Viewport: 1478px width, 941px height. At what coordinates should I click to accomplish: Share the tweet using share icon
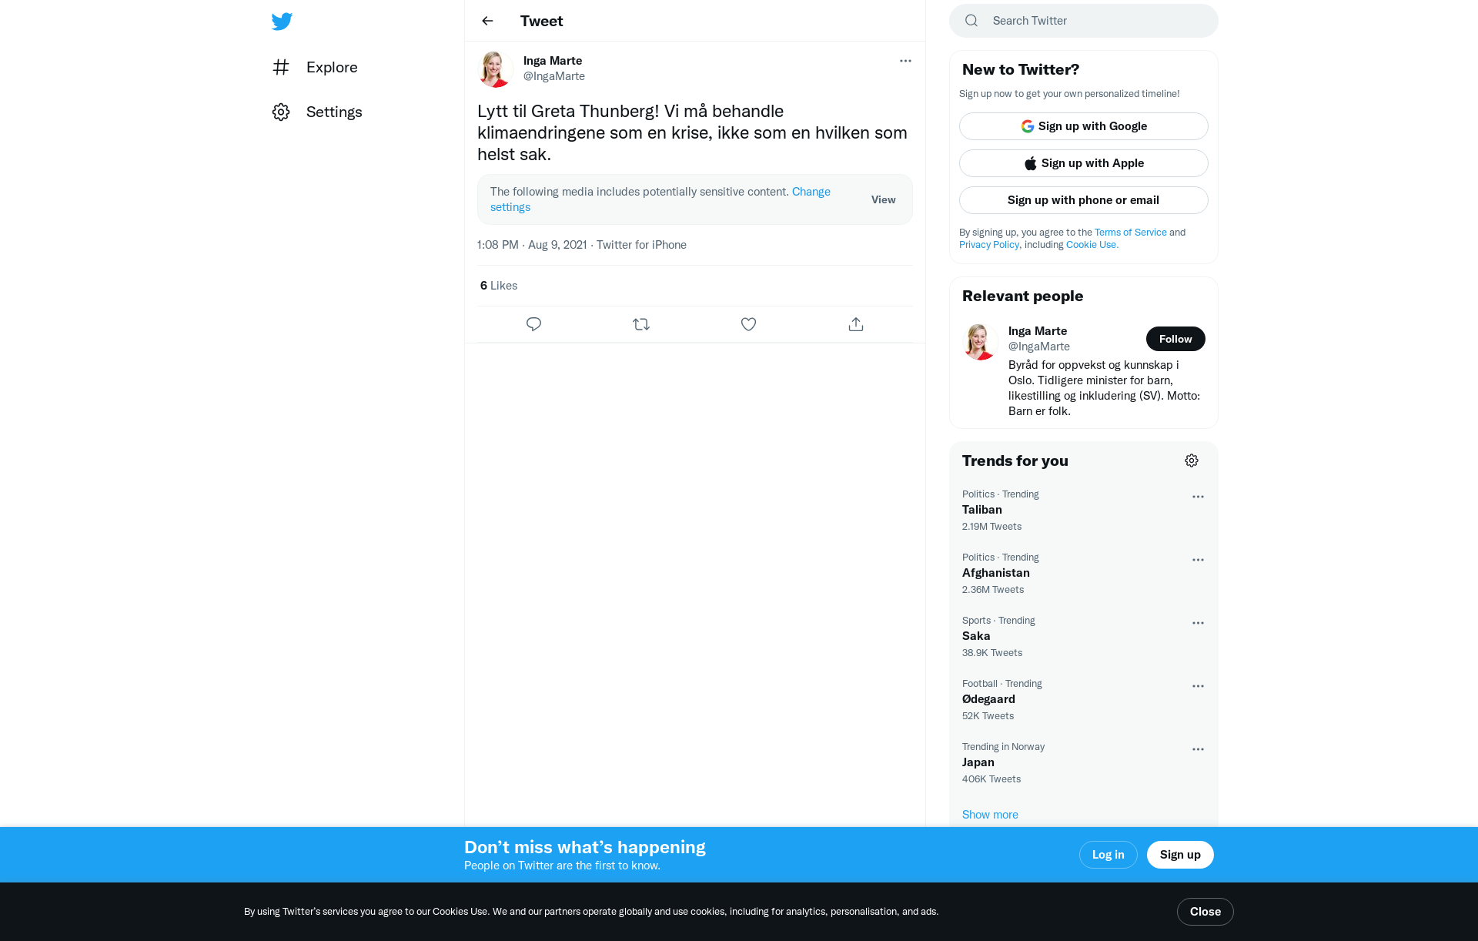[856, 324]
